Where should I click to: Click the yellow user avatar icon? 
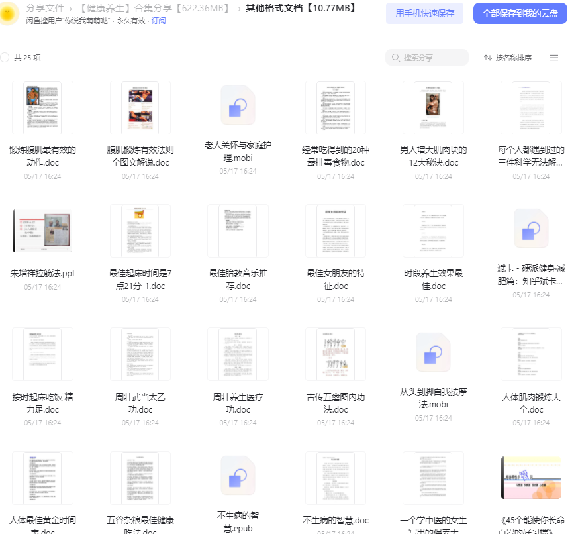(x=8, y=13)
